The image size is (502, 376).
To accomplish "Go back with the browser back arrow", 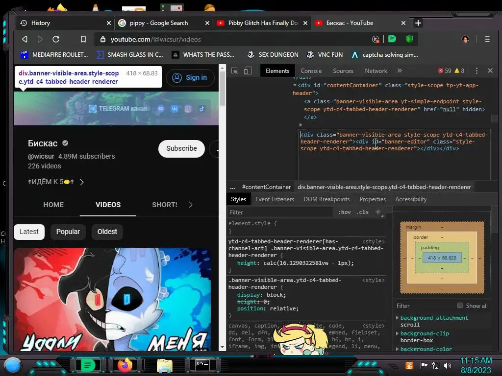I will 25,39.
